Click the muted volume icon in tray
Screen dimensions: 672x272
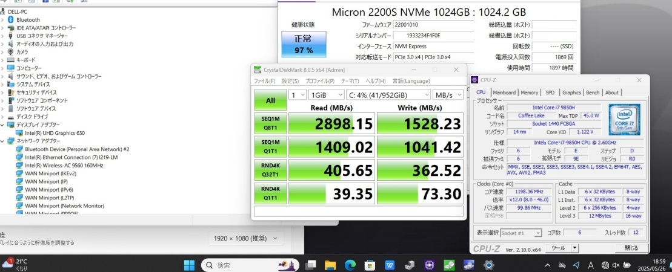point(616,265)
